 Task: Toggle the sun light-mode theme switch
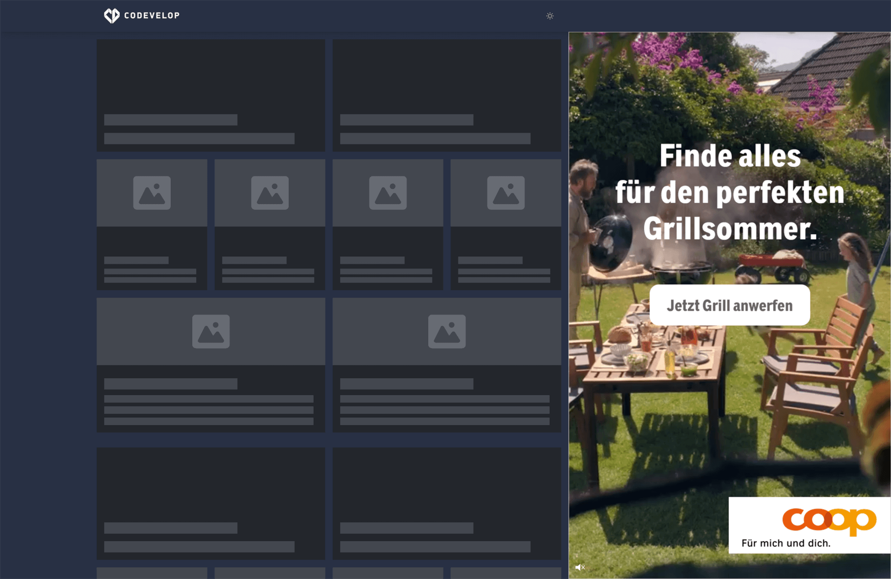click(550, 16)
